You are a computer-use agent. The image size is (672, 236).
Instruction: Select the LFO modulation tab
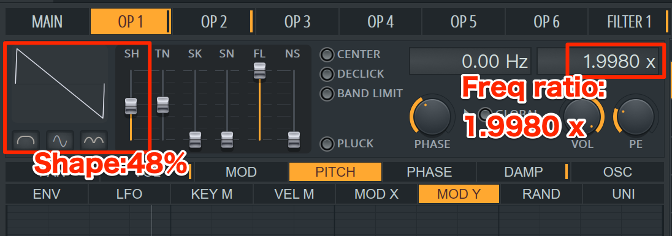pyautogui.click(x=129, y=194)
